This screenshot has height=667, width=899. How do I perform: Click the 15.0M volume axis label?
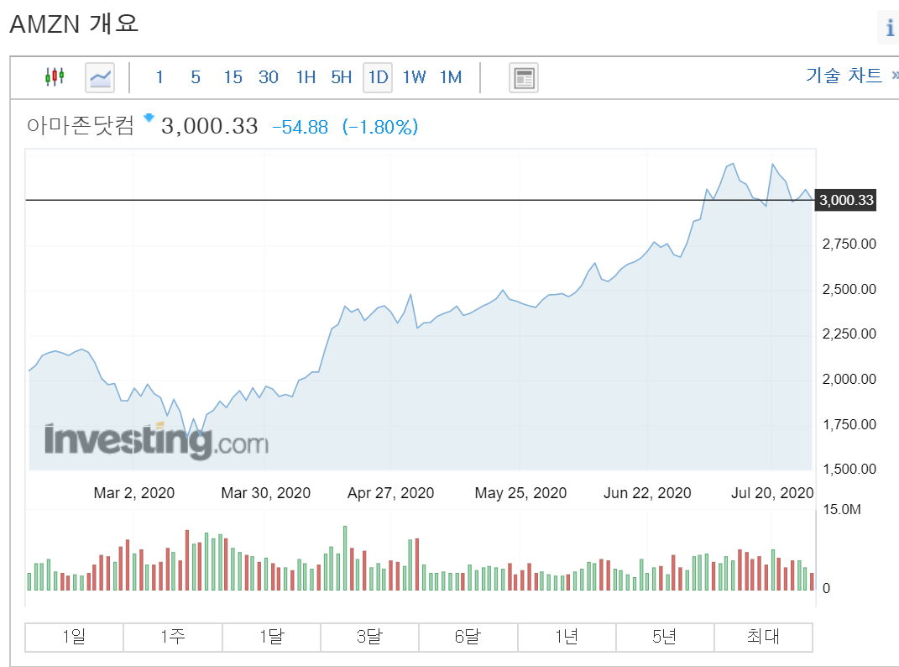(x=842, y=510)
